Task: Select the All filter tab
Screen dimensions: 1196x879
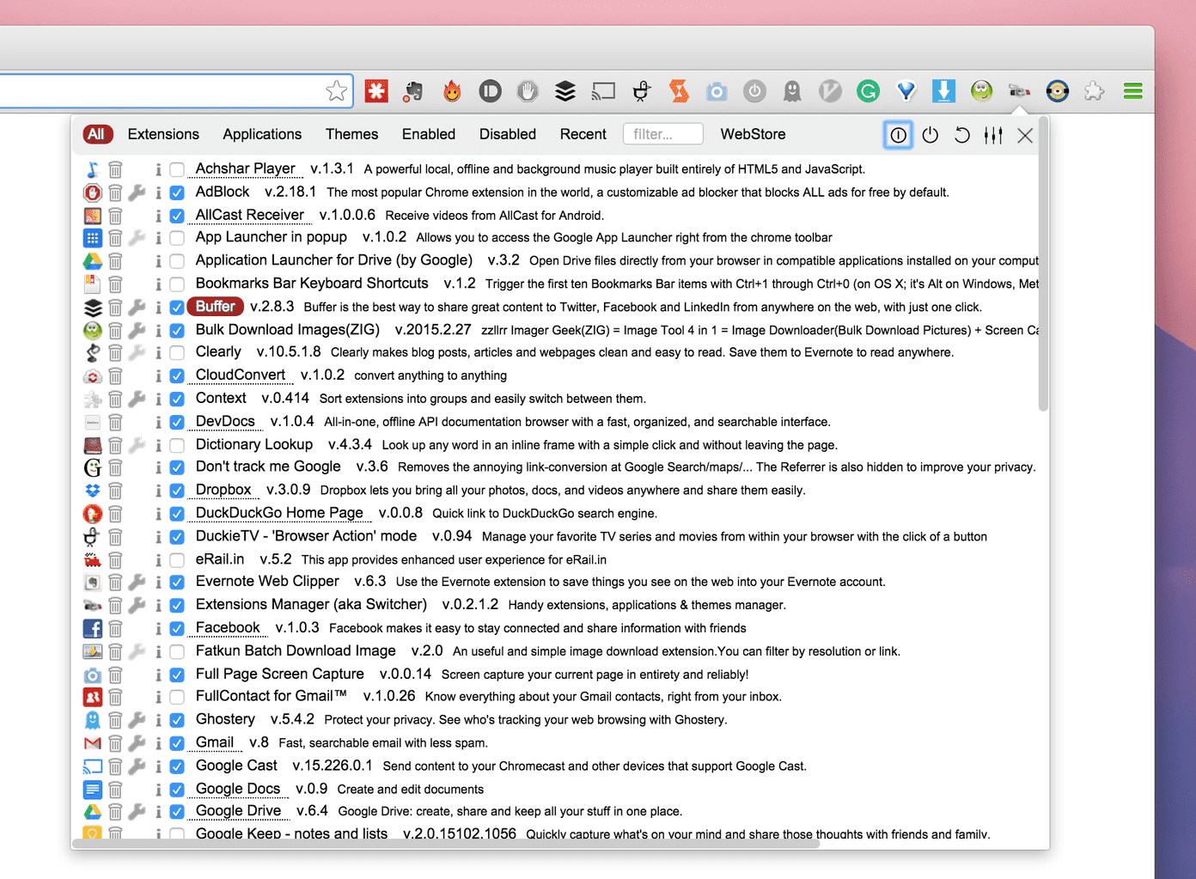Action: click(96, 134)
